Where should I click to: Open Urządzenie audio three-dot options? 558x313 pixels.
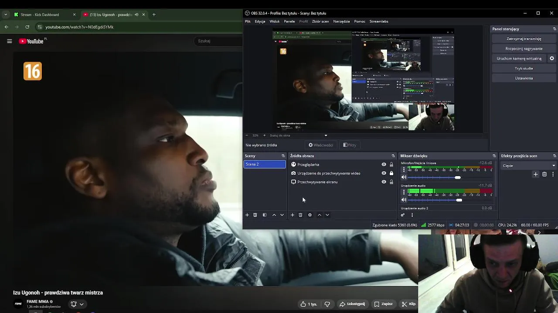[404, 192]
